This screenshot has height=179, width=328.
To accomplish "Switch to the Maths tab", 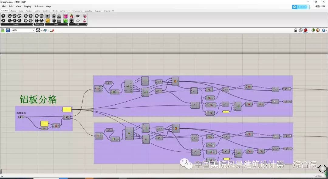I will click(13, 11).
